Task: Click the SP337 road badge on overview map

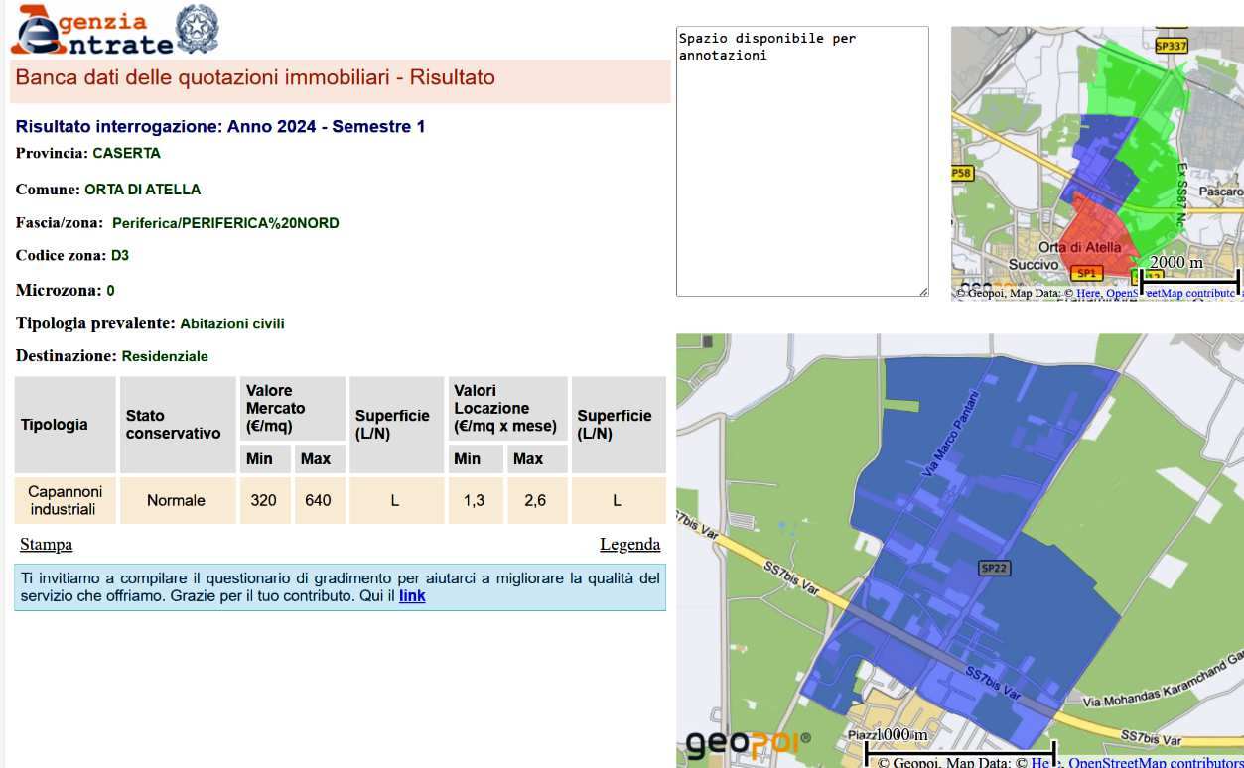Action: pos(1172,46)
